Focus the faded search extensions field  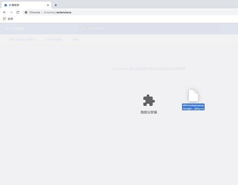click(149, 29)
